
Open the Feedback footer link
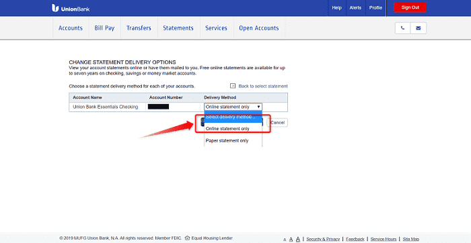pyautogui.click(x=355, y=239)
